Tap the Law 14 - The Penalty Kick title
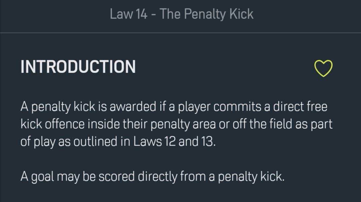Image resolution: width=361 pixels, height=202 pixels. [181, 14]
